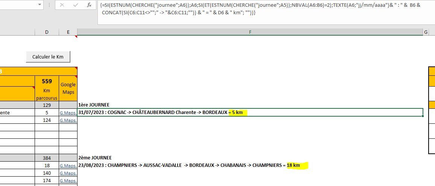Select the cell showing 384 km subtotal

click(47, 158)
